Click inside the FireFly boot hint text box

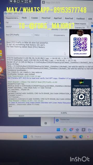click(x=37, y=48)
